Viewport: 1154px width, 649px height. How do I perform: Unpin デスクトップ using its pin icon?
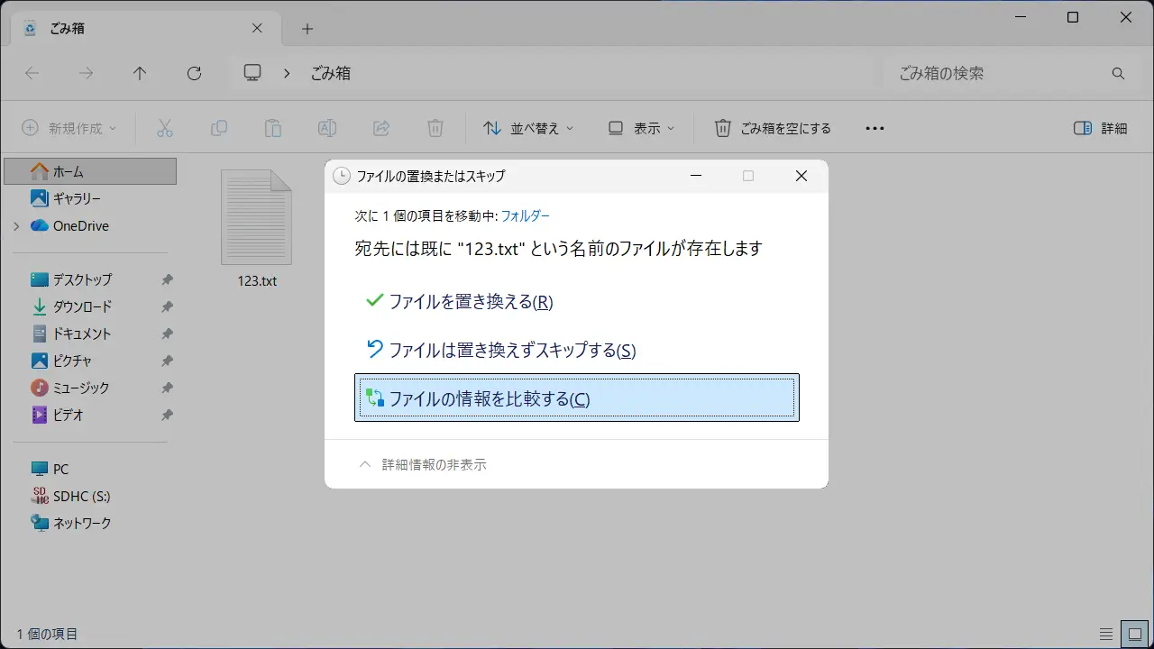pos(167,279)
